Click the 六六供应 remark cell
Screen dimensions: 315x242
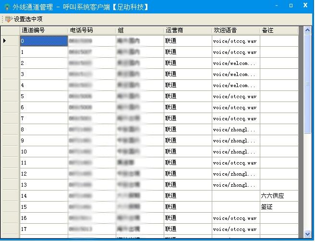[279, 196]
